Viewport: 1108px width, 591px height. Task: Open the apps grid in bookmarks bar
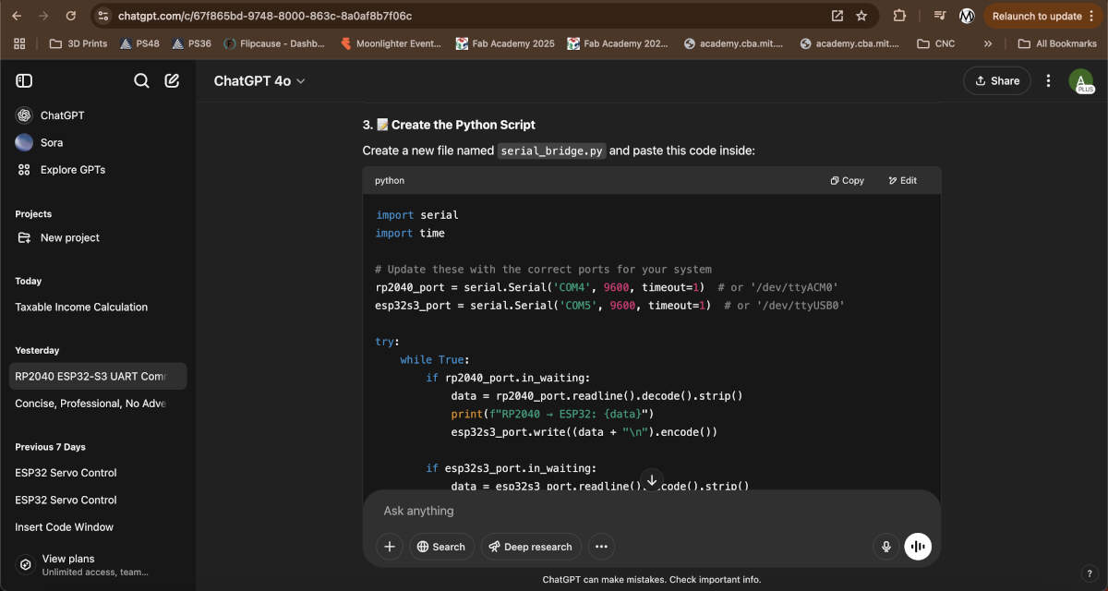coord(19,43)
